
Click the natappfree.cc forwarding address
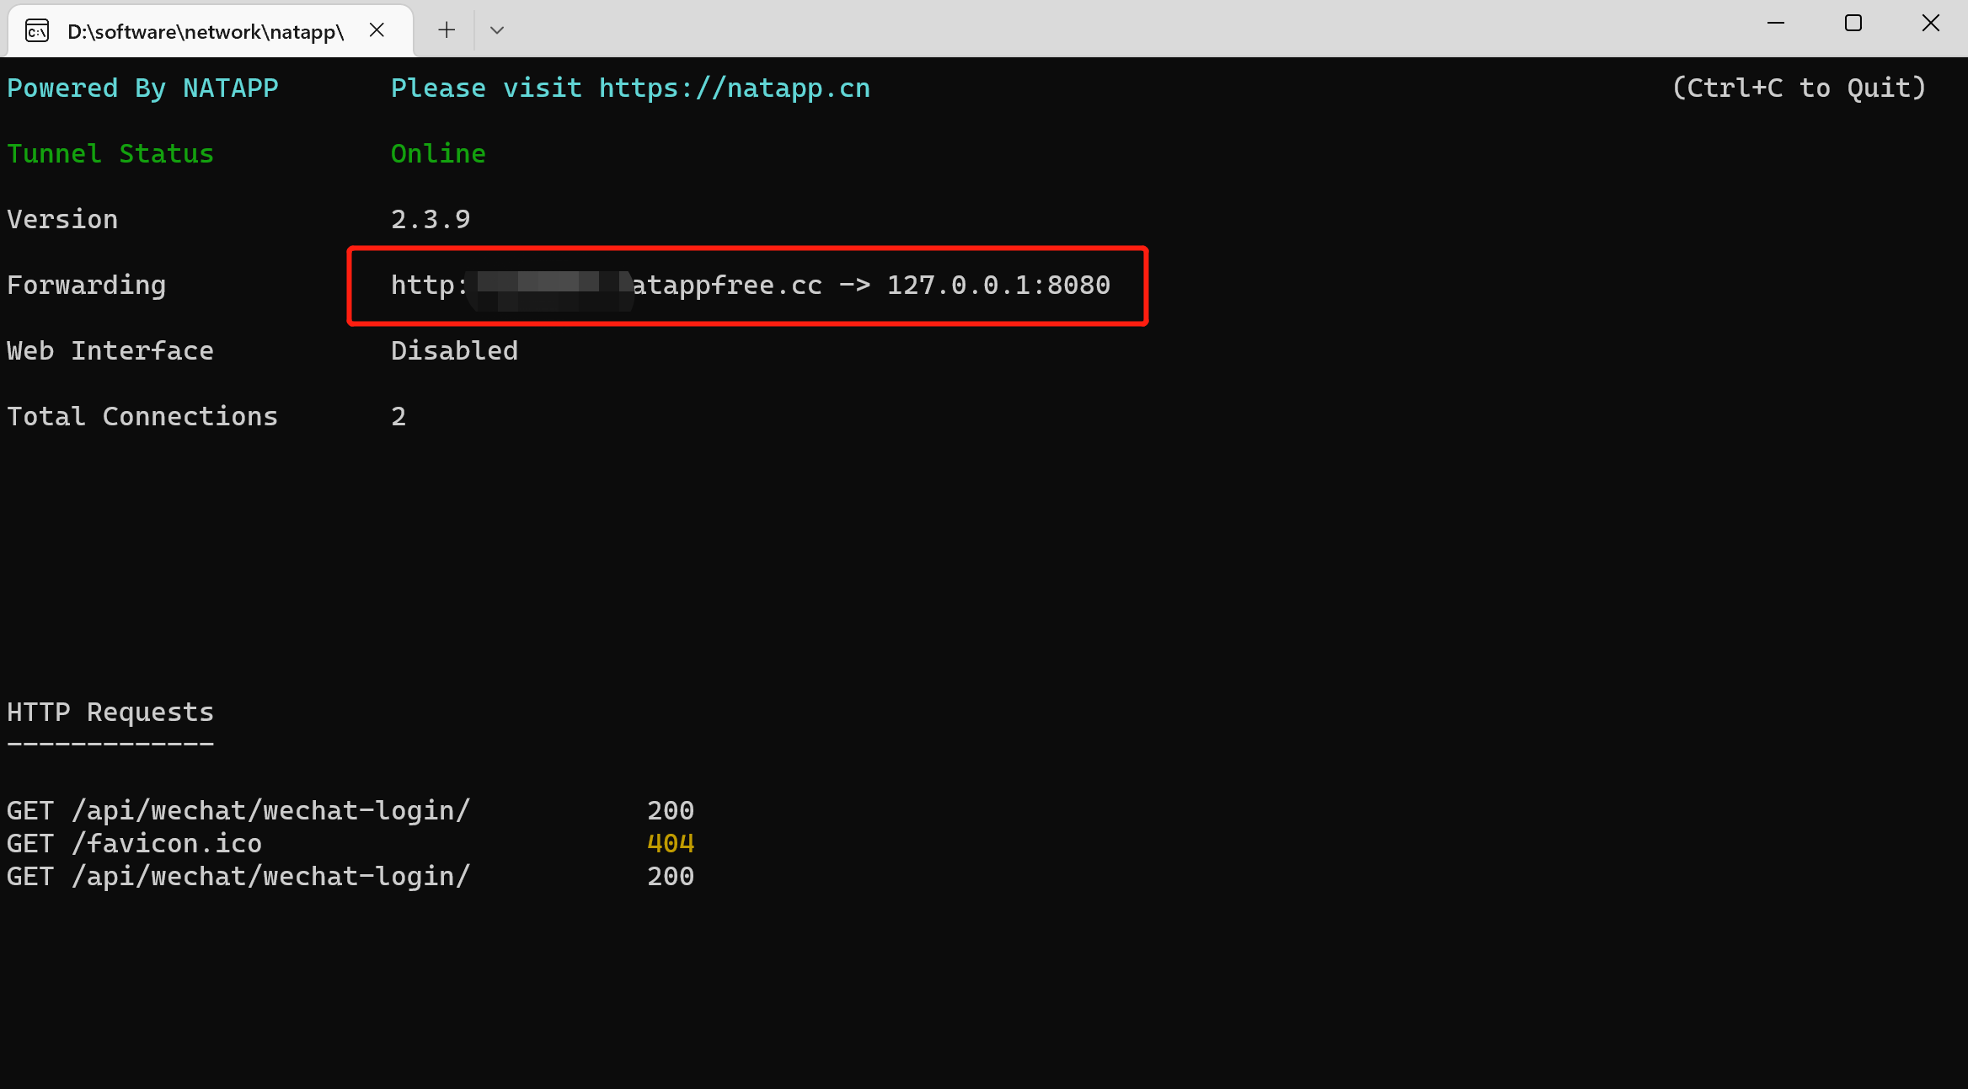click(607, 286)
